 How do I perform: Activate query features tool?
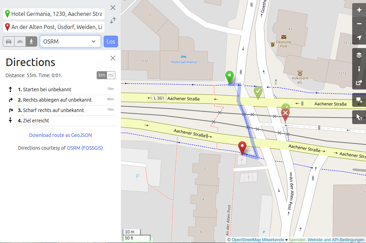click(x=359, y=117)
